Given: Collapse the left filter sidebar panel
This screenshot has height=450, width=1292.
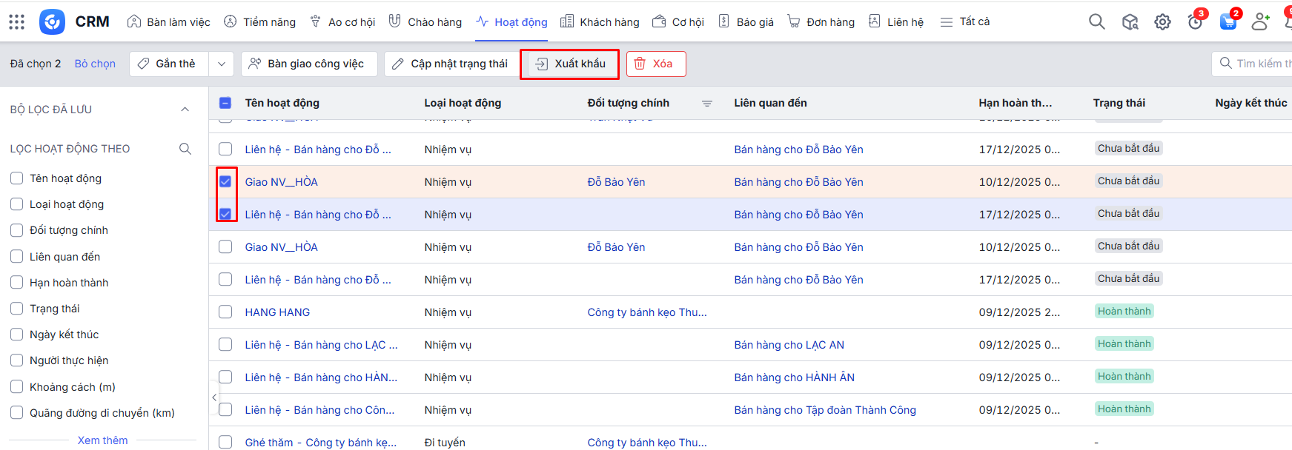Looking at the screenshot, I should (214, 397).
